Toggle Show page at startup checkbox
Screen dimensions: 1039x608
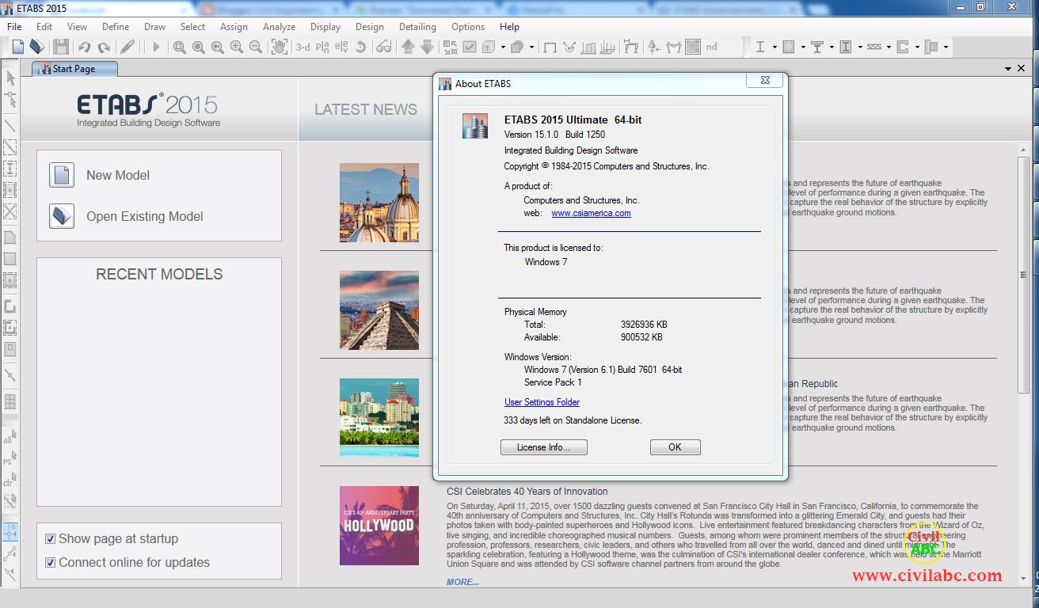click(51, 539)
